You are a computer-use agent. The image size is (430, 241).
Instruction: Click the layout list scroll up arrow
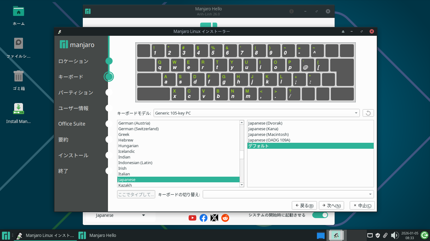click(x=242, y=122)
